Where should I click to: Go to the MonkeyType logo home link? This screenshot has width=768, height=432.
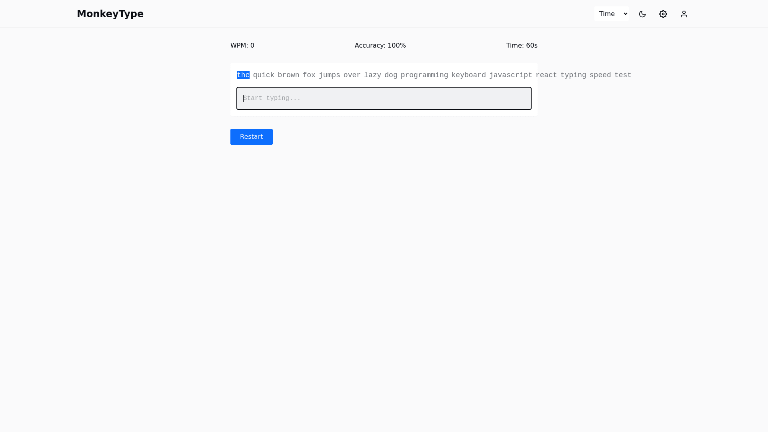pos(110,14)
